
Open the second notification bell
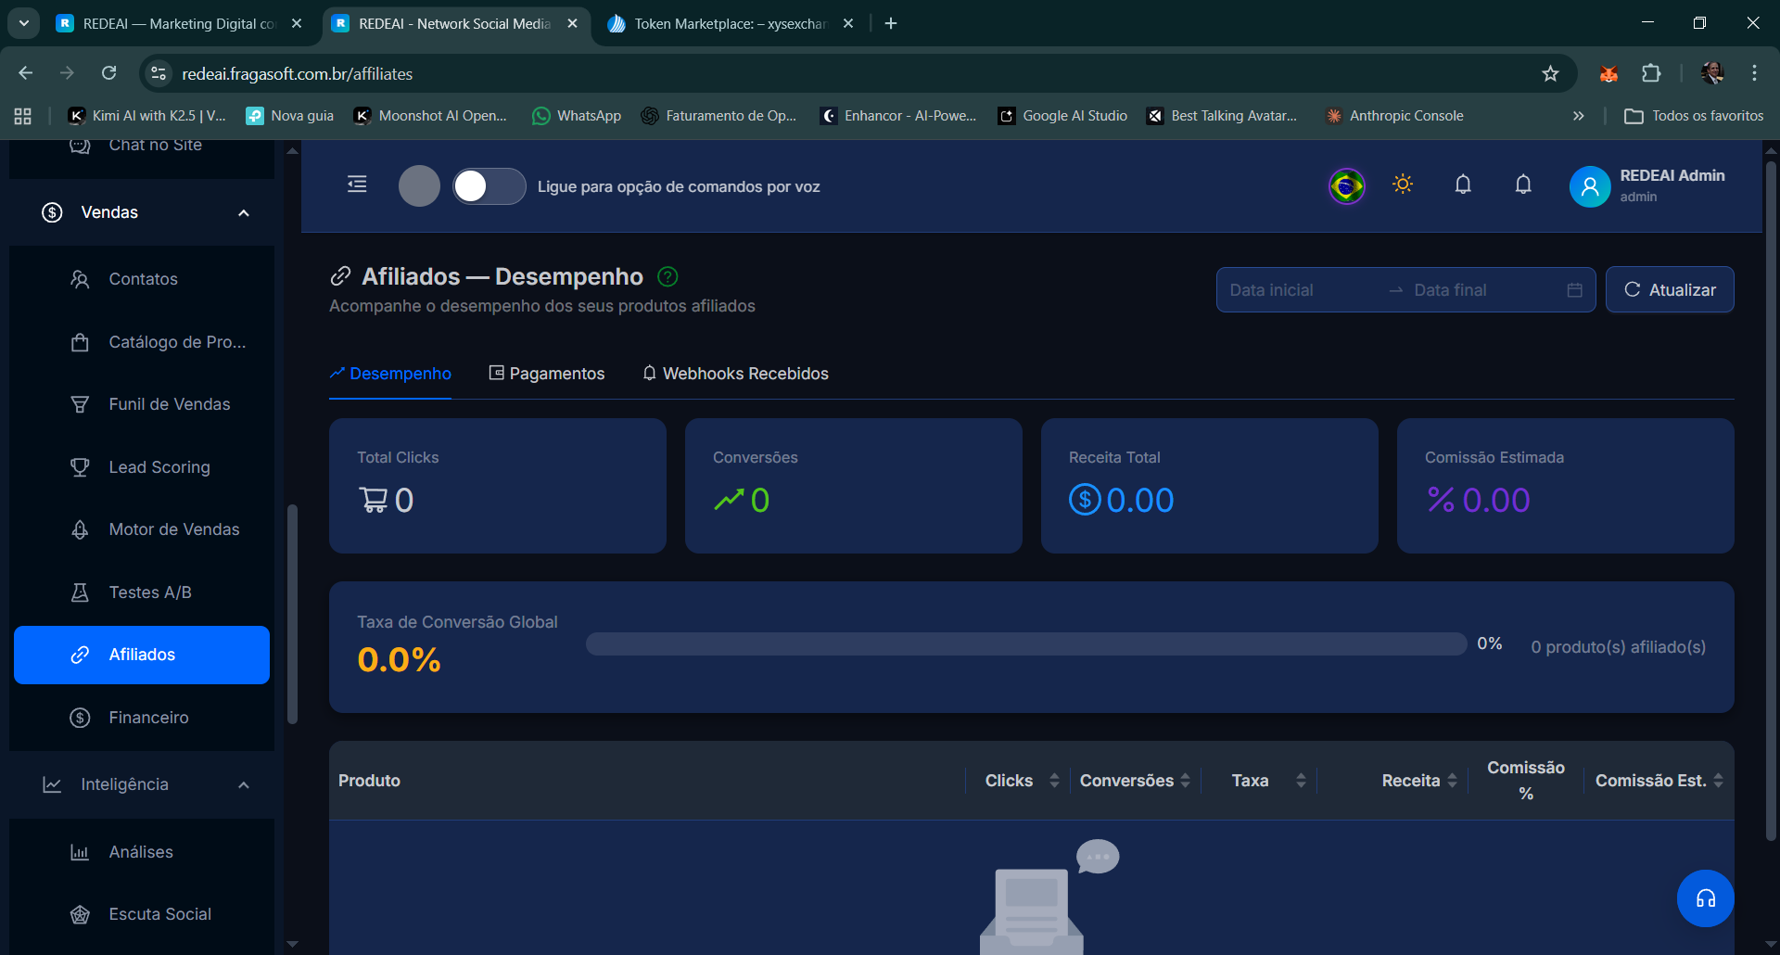[1523, 185]
